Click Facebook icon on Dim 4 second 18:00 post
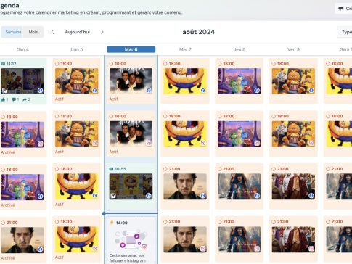The width and height of the screenshot is (352, 264). coord(40,197)
